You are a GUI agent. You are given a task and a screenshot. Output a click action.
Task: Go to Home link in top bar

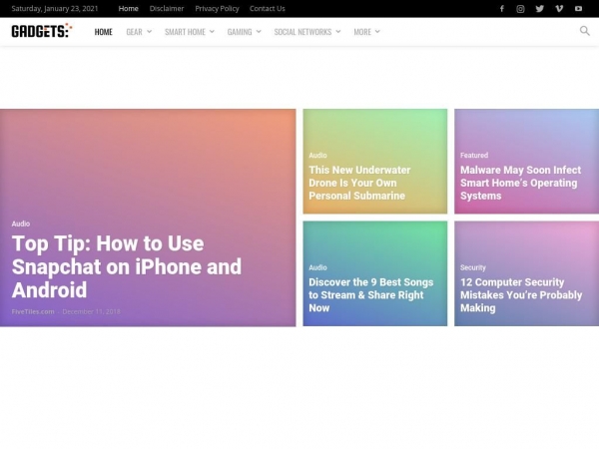coord(129,8)
